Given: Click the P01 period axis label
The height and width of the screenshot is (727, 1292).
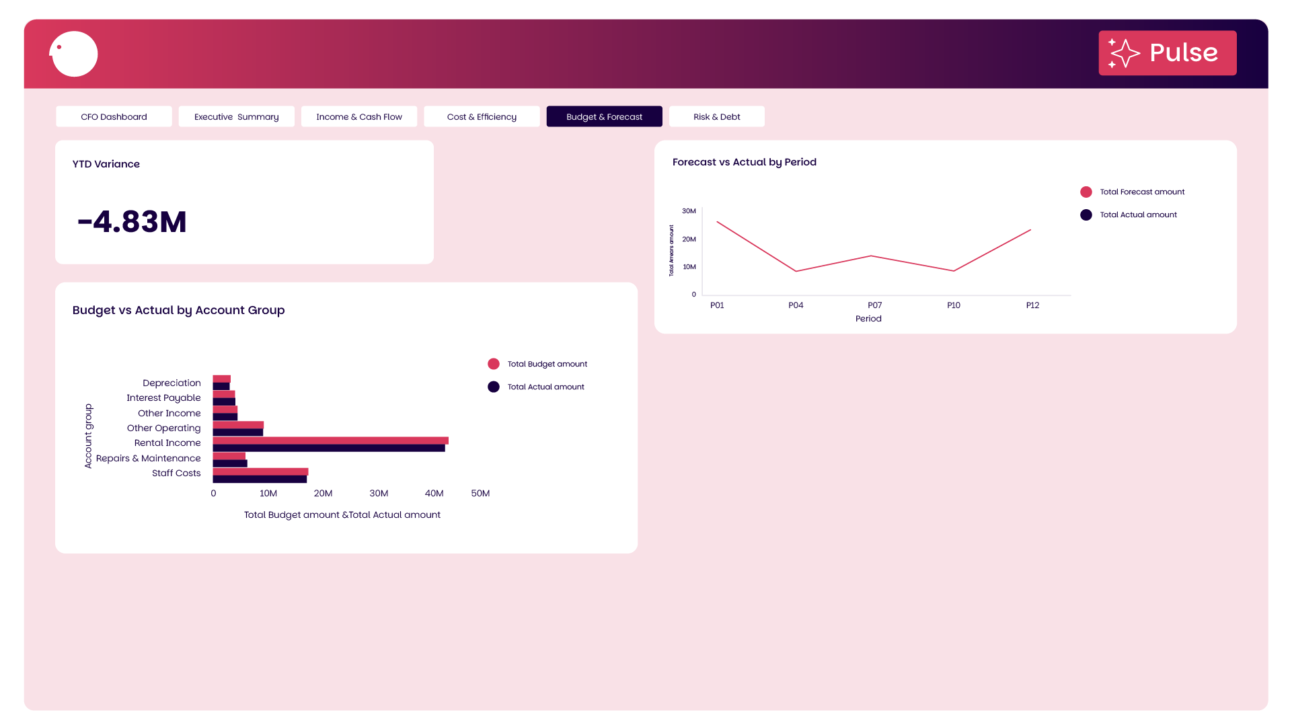Looking at the screenshot, I should point(717,305).
